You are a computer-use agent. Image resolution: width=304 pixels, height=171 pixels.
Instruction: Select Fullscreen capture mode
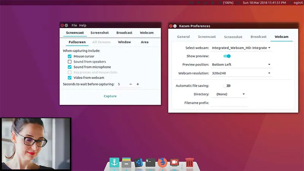77,42
